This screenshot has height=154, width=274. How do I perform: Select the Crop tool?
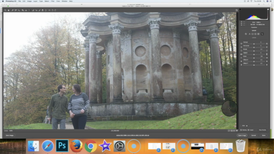pyautogui.click(x=23, y=10)
